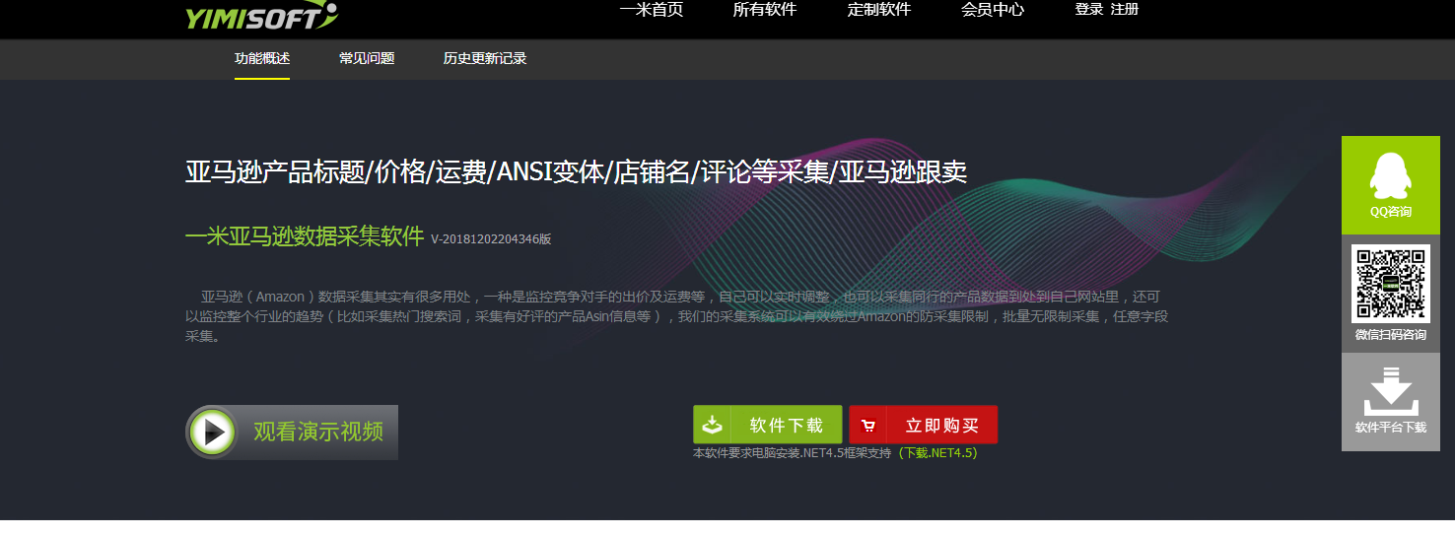The height and width of the screenshot is (535, 1455).
Task: Click the 软件平台下载 download arrow icon
Action: tap(1391, 391)
